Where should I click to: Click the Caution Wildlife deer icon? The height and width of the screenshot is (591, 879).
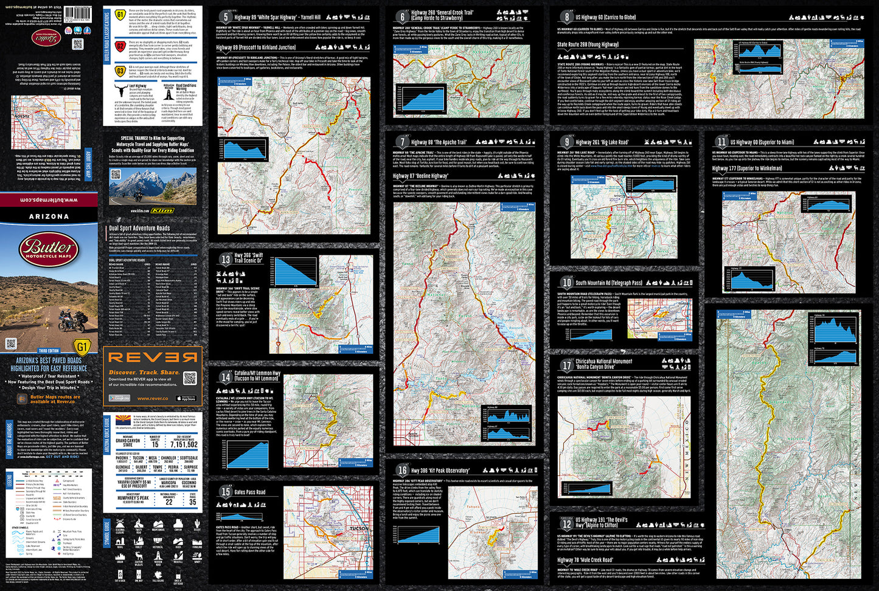(x=139, y=555)
